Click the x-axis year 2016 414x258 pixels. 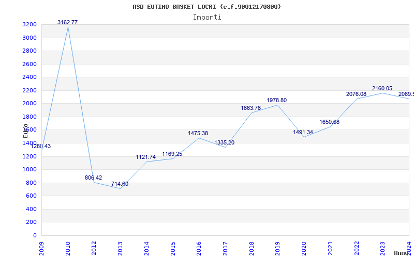199,249
